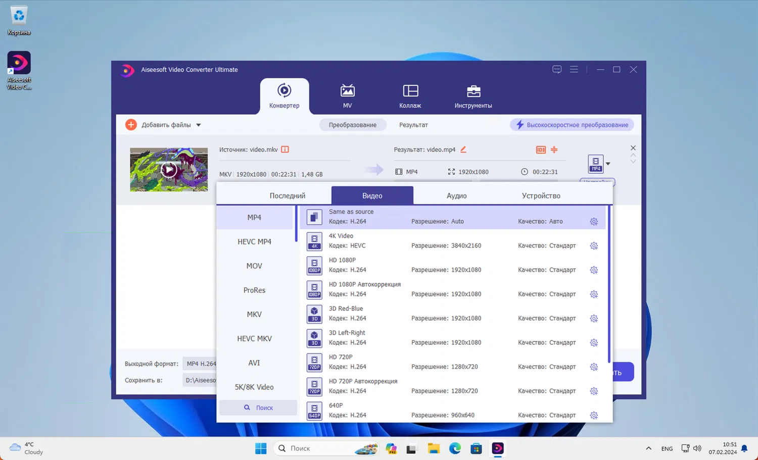Open settings gear for HD 1080P H.264 preset
Screen dimensions: 758x460
click(594, 270)
